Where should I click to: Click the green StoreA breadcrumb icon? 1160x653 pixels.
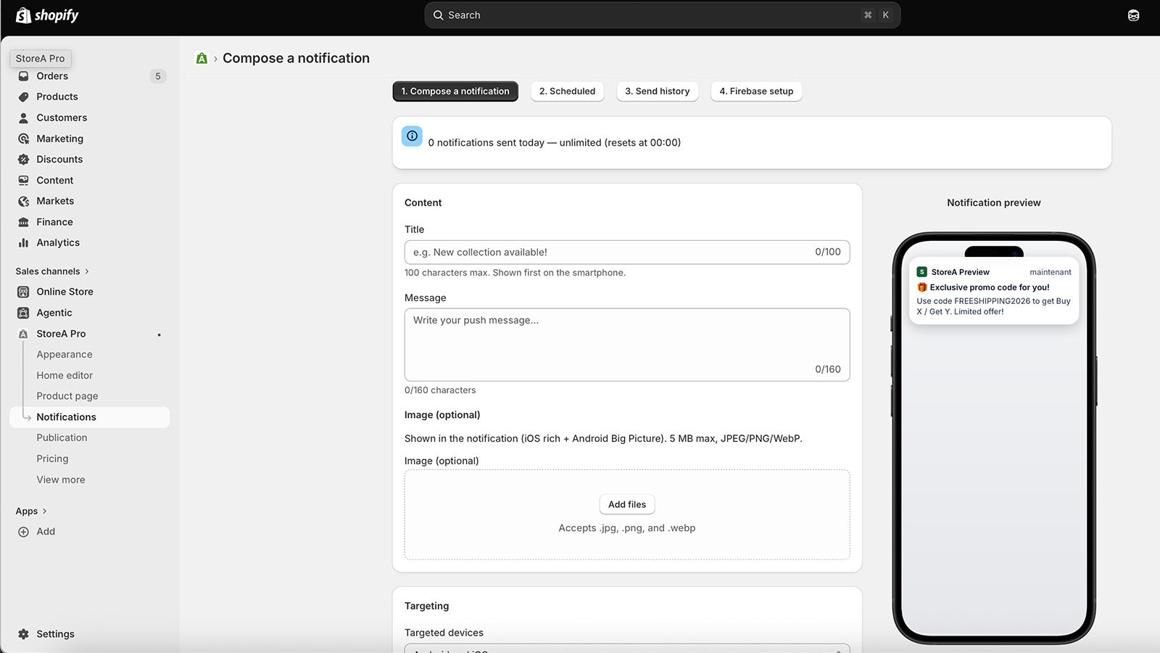pos(202,58)
